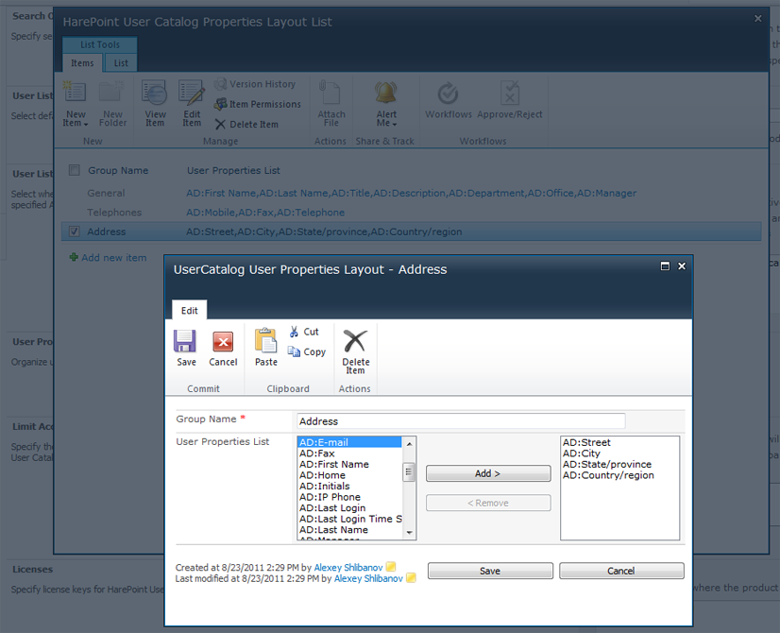Screen dimensions: 780x633
Task: Close the User Catalog Properties Layout List window
Action: pyautogui.click(x=757, y=18)
